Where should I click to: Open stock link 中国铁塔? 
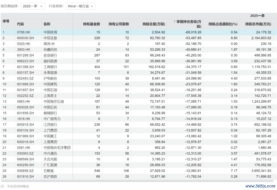click(x=50, y=32)
